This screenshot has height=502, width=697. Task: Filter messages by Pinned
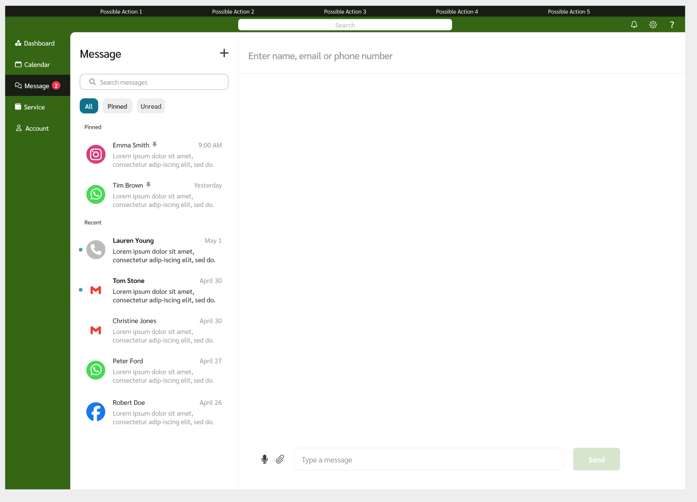(117, 106)
